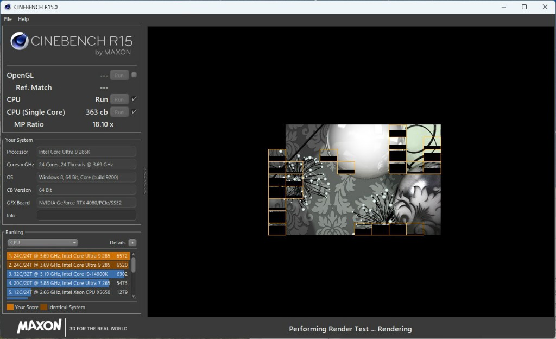The height and width of the screenshot is (339, 556).
Task: Maximize the Cinebench window
Action: (524, 7)
